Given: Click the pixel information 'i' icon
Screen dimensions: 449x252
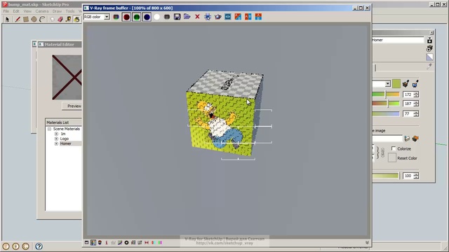Looking at the screenshot, I should (x=107, y=243).
